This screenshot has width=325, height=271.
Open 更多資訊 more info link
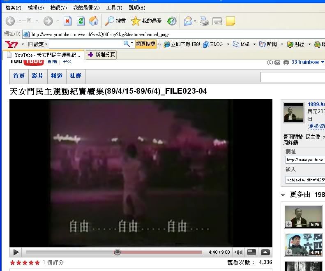coord(316,126)
